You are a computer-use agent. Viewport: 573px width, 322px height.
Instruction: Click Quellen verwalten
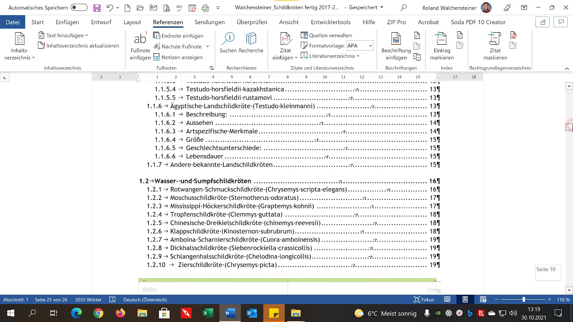pos(326,35)
